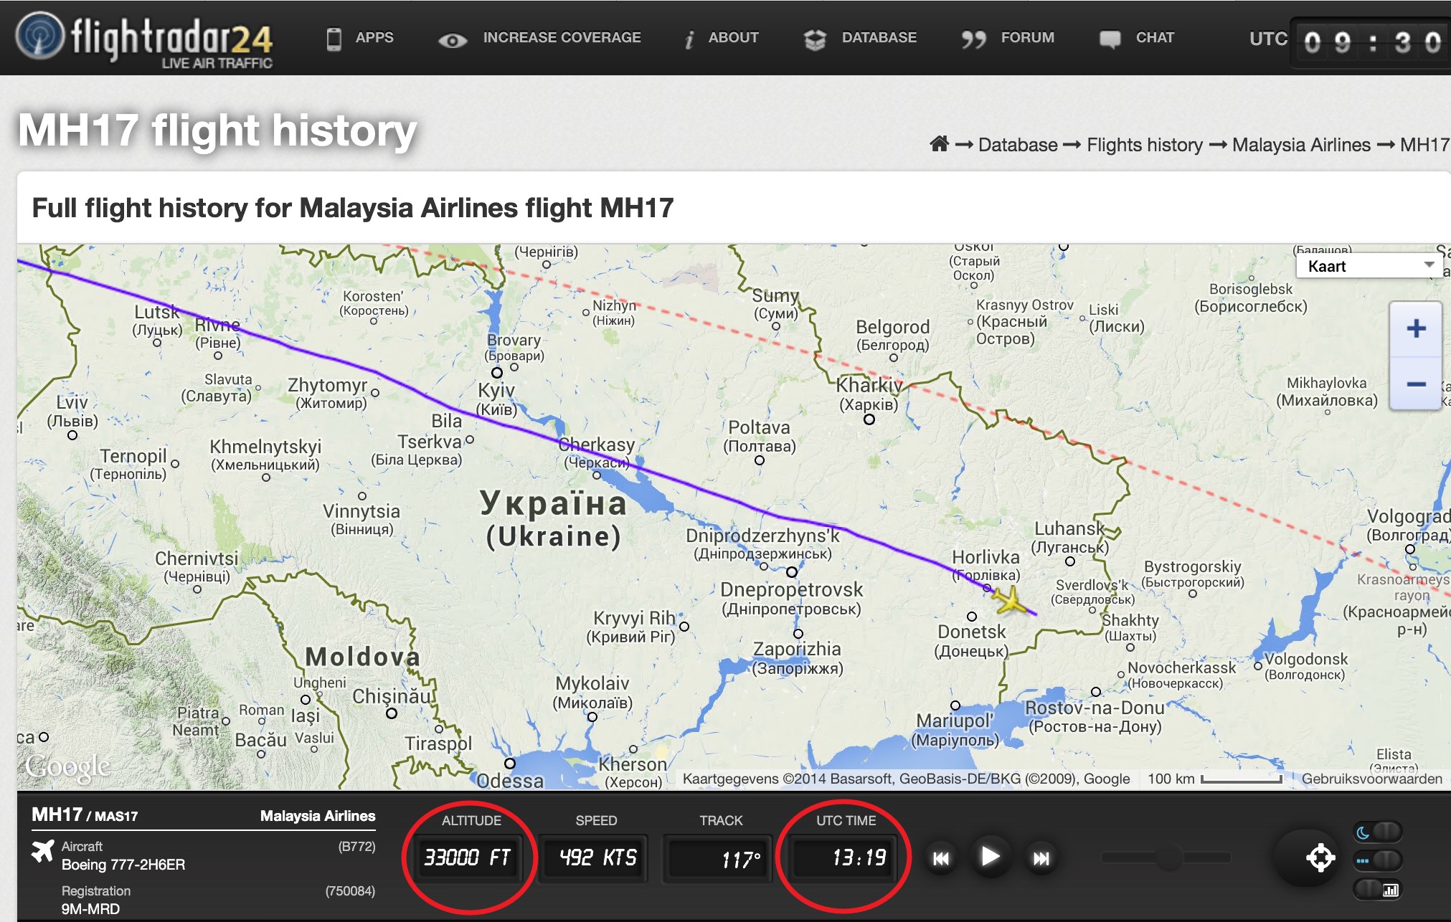This screenshot has height=922, width=1451.
Task: Click the Google logo on map
Action: click(x=67, y=767)
